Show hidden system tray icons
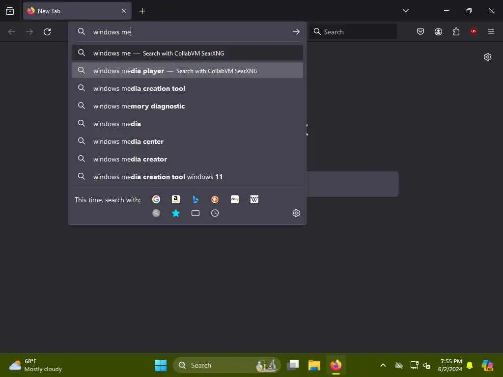The height and width of the screenshot is (377, 503). 383,365
